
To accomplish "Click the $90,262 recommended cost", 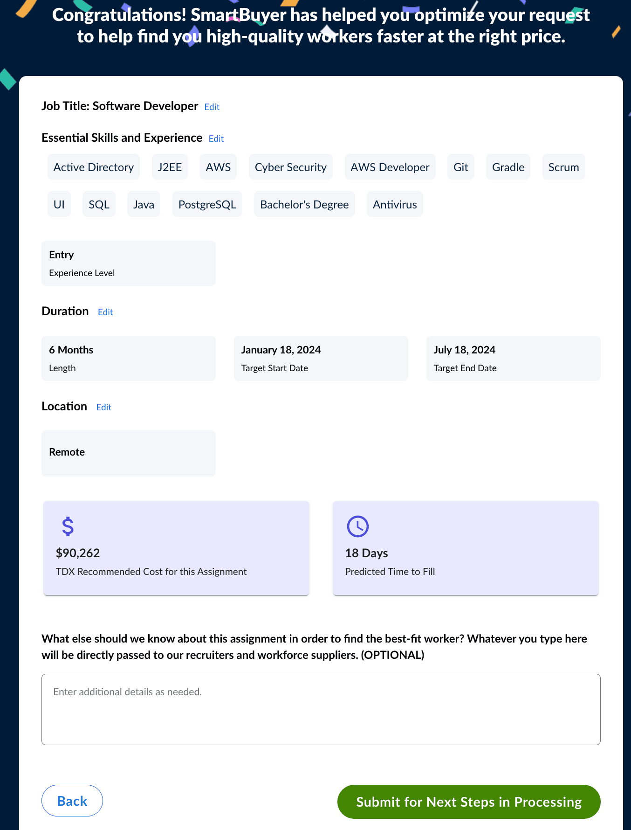I will tap(78, 553).
